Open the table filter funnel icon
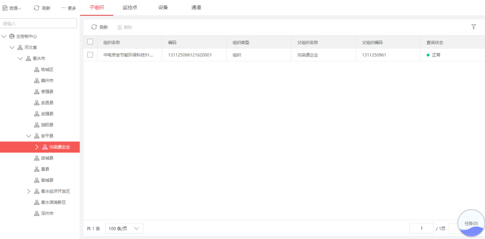Image resolution: width=485 pixels, height=239 pixels. [x=473, y=27]
